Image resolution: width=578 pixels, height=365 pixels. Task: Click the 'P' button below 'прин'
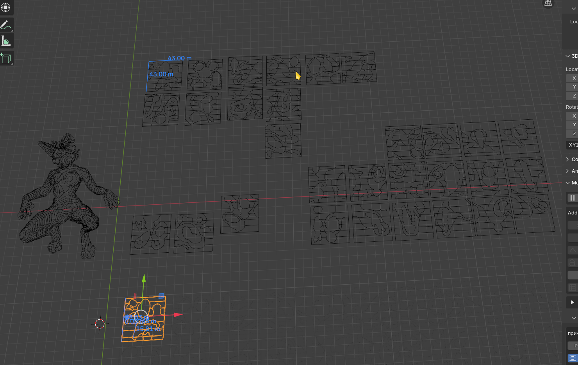coord(573,346)
